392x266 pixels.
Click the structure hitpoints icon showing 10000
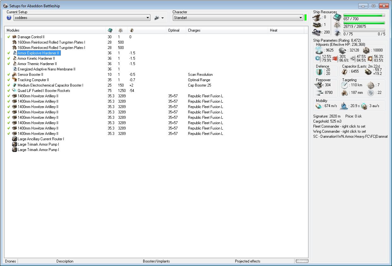(366, 50)
